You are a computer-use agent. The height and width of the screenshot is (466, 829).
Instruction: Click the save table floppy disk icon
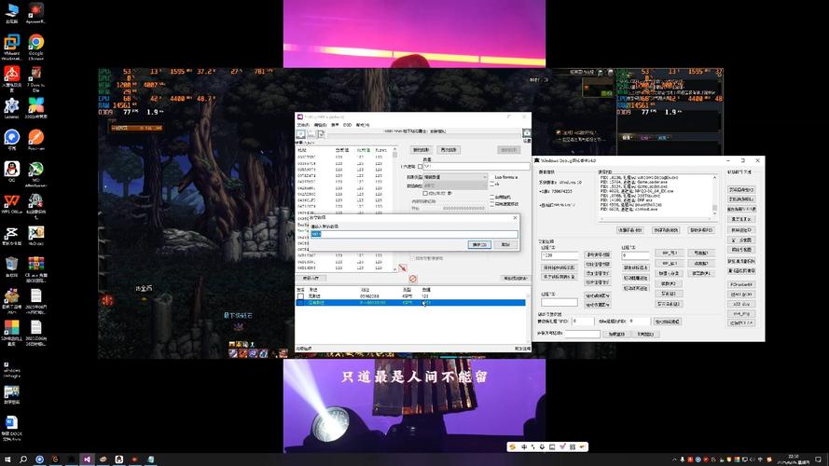click(319, 134)
